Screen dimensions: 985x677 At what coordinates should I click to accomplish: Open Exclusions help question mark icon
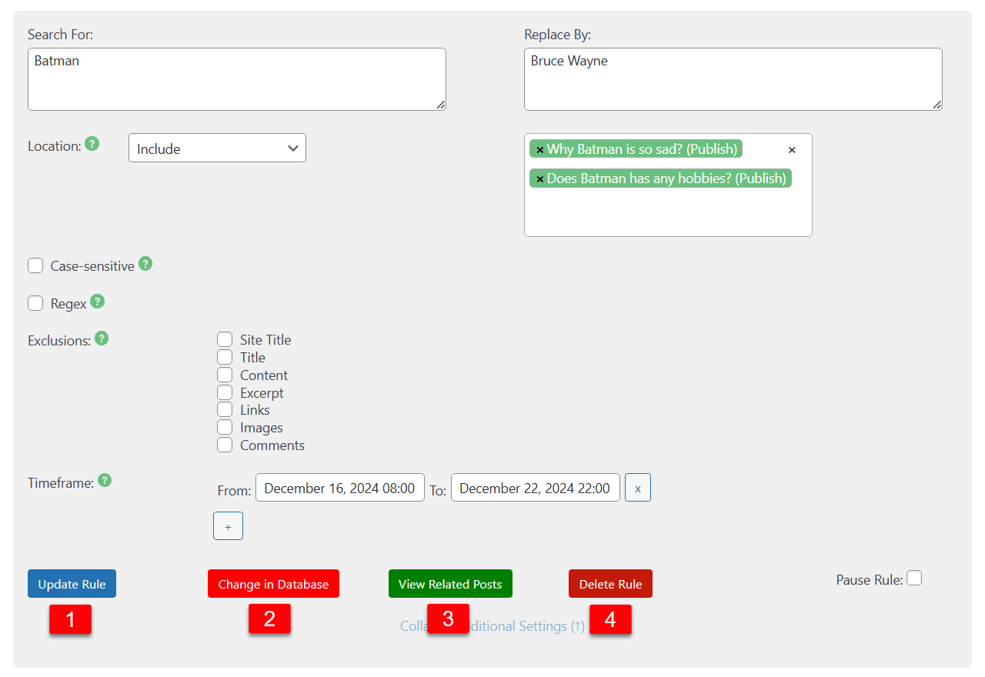click(x=101, y=338)
